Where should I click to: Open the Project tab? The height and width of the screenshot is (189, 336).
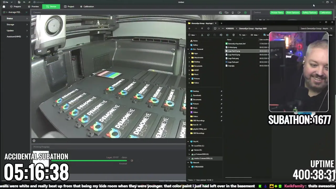(x=69, y=7)
